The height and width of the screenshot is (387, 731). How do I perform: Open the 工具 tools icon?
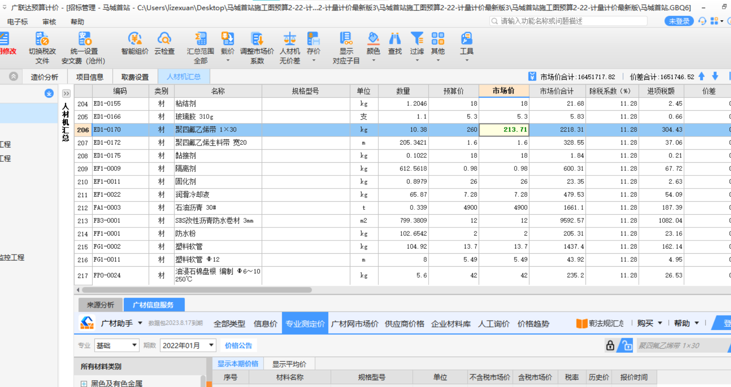[x=467, y=39]
